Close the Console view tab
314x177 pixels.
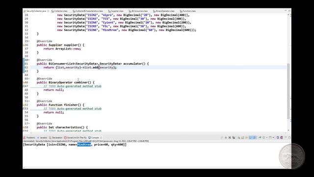pos(101,138)
